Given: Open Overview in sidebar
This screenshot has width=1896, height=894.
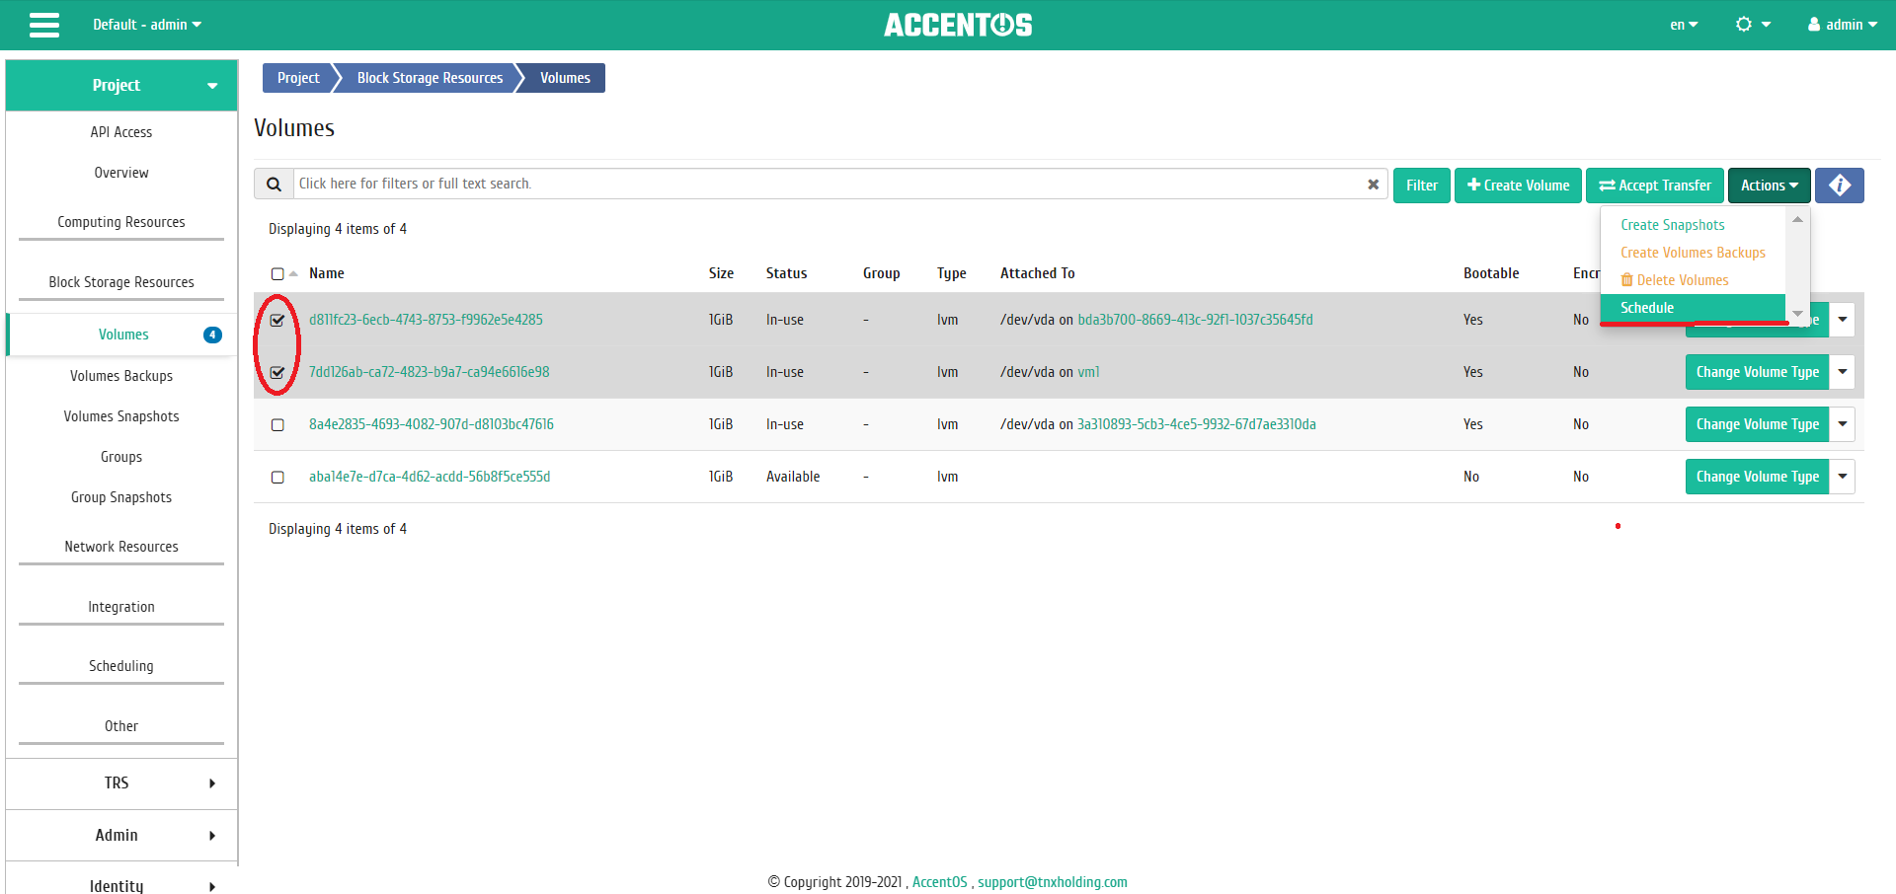Looking at the screenshot, I should pyautogui.click(x=121, y=173).
